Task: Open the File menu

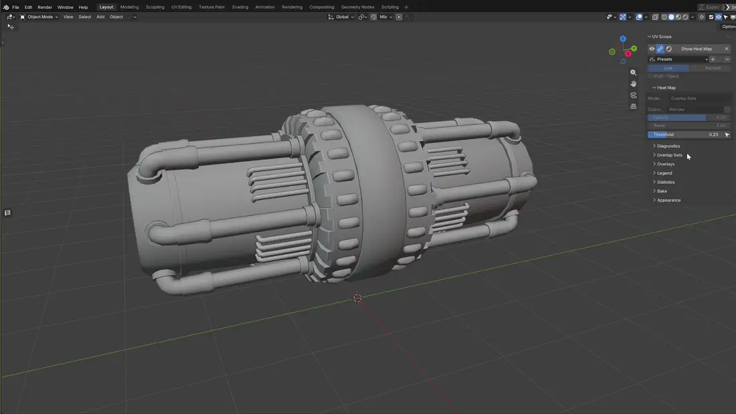Action: coord(15,7)
